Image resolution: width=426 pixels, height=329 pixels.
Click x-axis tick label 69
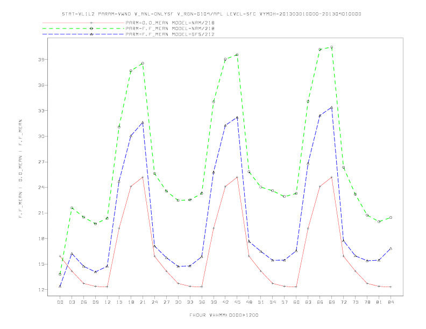[332, 302]
